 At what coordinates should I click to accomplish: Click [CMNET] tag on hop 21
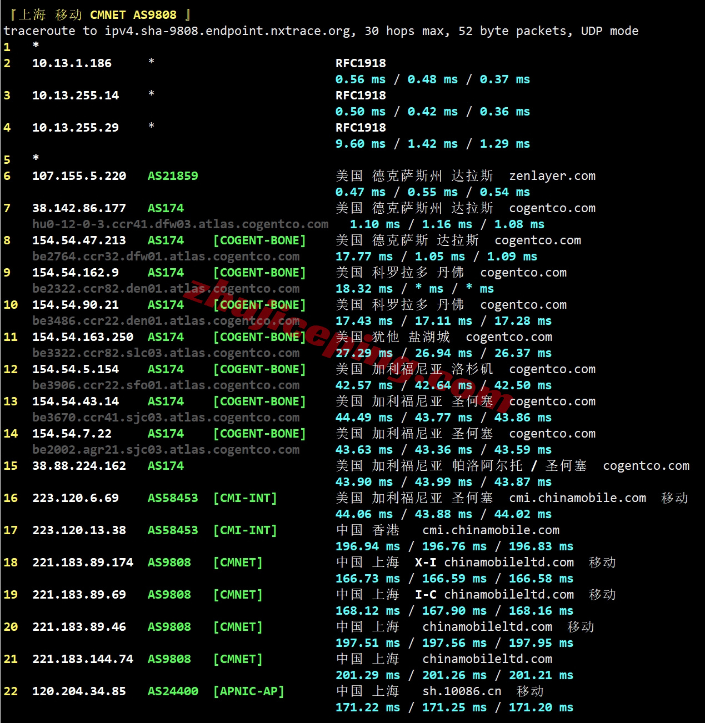(x=238, y=659)
